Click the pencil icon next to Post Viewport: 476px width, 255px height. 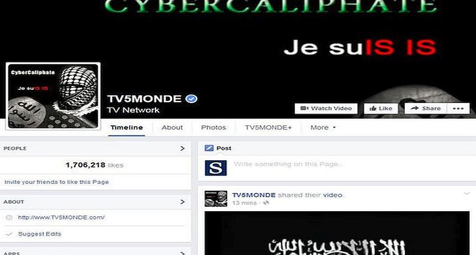(209, 148)
